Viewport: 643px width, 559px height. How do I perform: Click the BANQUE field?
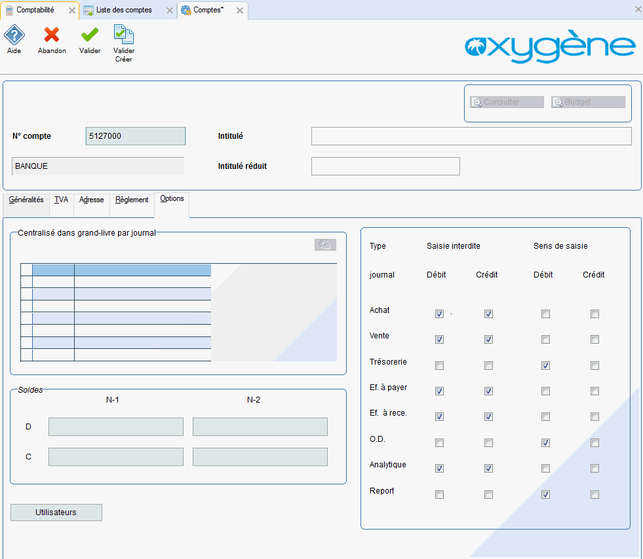click(x=98, y=166)
